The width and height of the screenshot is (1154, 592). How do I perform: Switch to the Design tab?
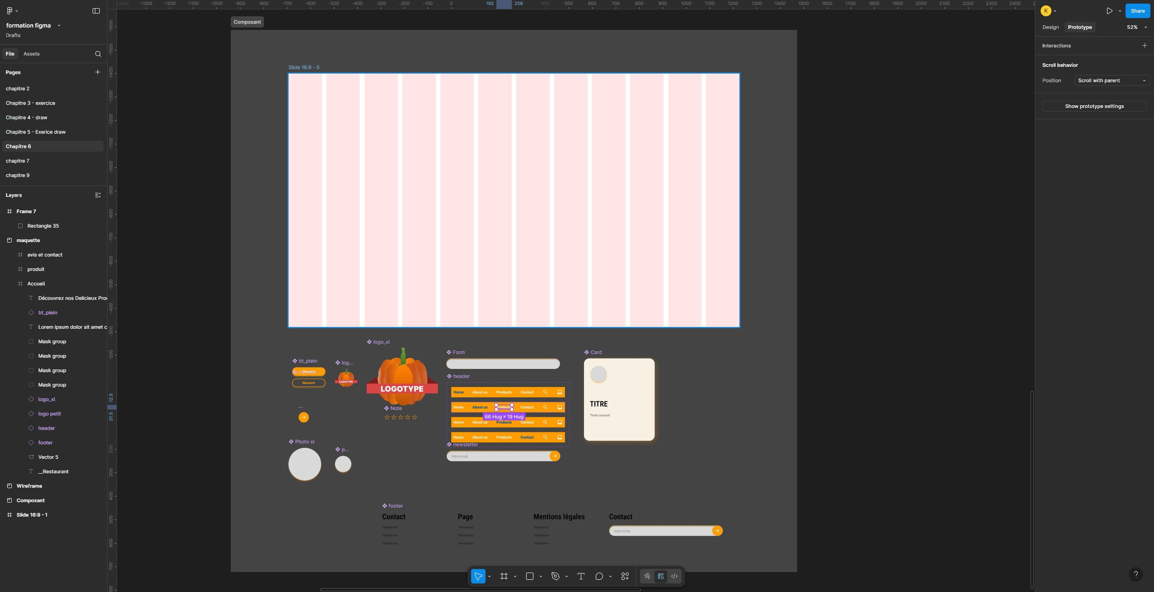(x=1051, y=27)
